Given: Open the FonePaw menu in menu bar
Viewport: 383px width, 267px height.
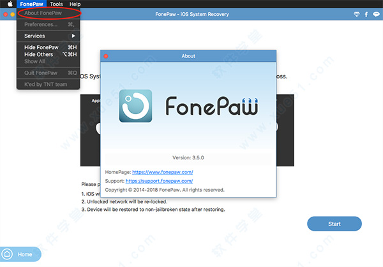Looking at the screenshot, I should pyautogui.click(x=31, y=4).
